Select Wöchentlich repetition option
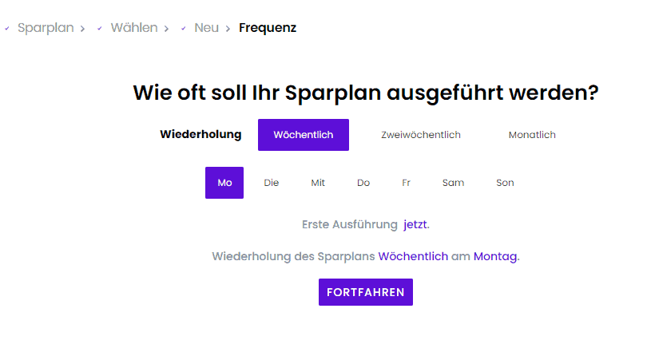Viewport: 651px width, 344px height. (304, 135)
